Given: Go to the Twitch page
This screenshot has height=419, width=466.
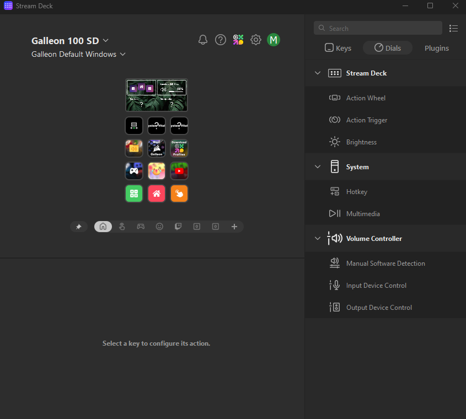Looking at the screenshot, I should click(178, 227).
